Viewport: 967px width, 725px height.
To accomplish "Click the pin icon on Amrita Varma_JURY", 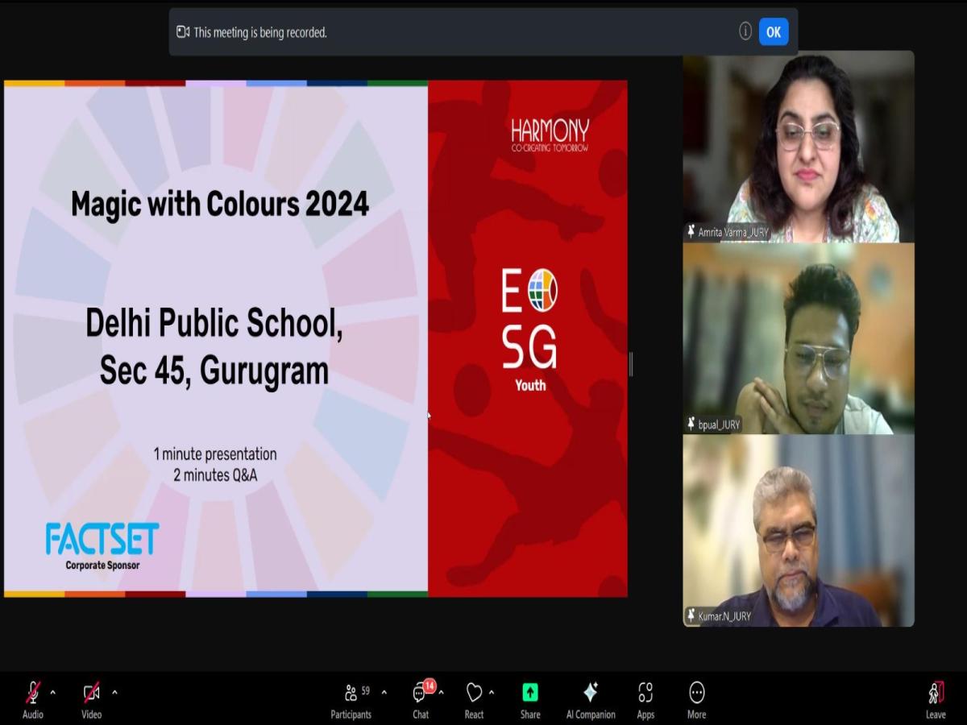I will click(691, 232).
